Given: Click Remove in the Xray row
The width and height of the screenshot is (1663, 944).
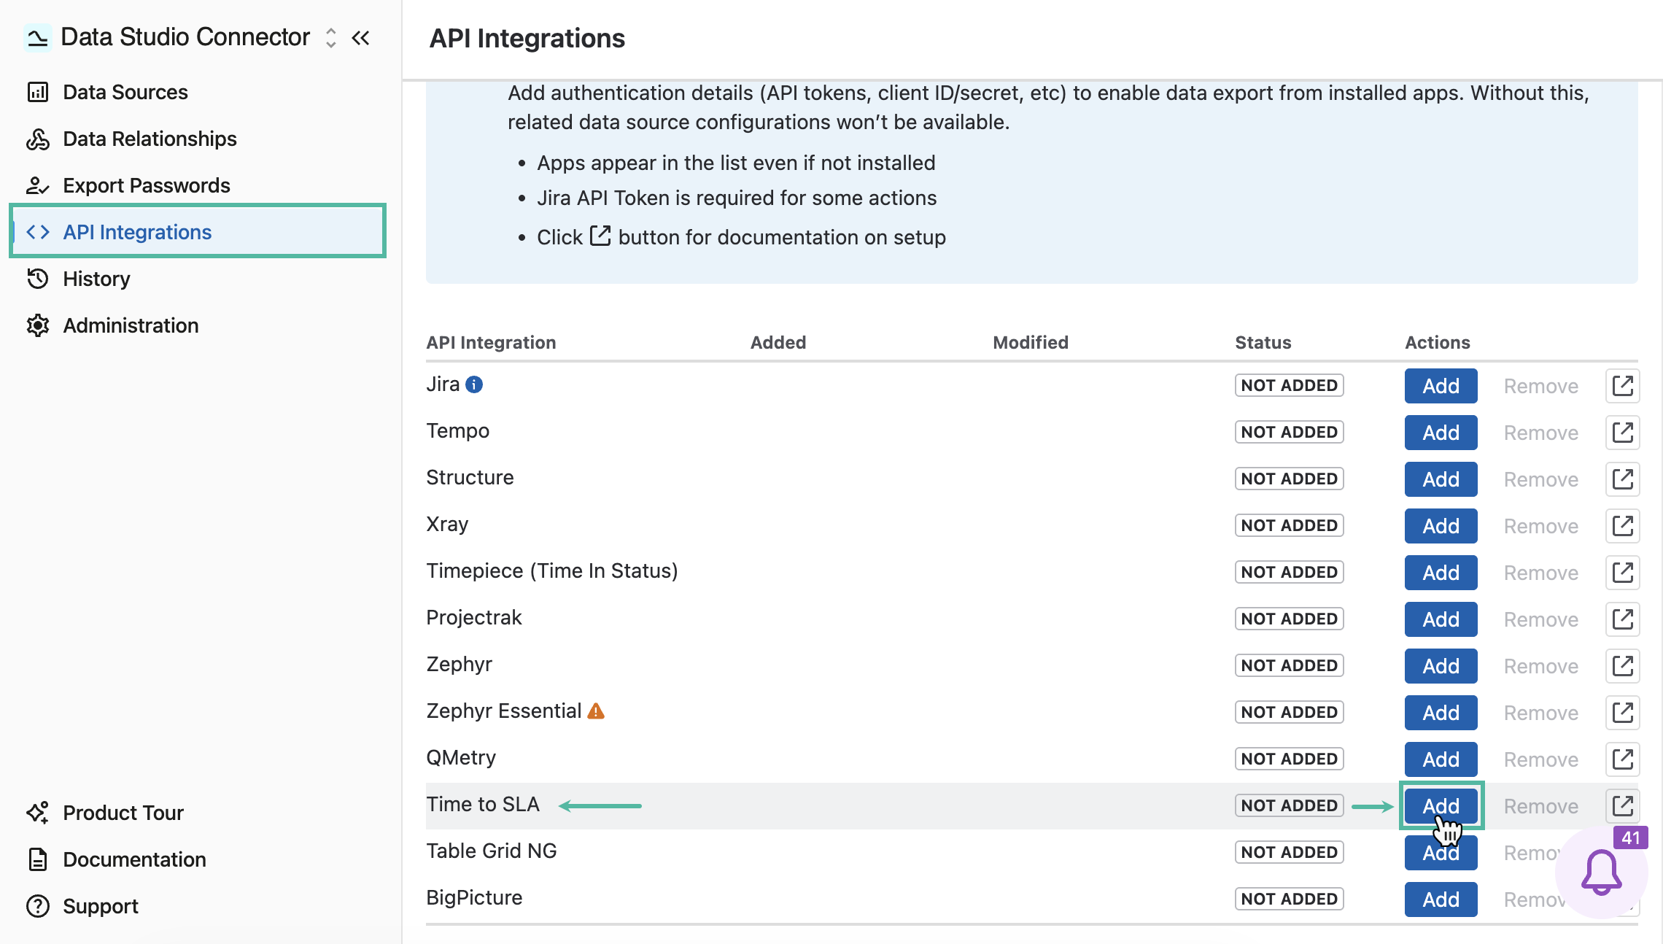Looking at the screenshot, I should [x=1540, y=526].
